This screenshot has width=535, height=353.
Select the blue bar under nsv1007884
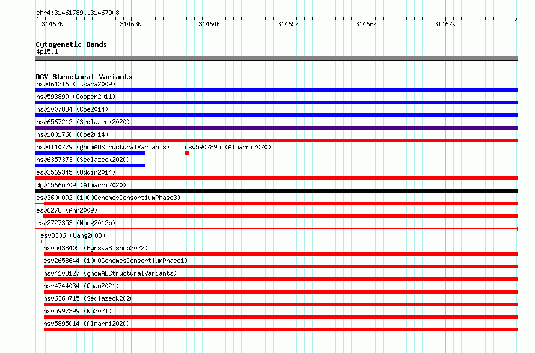point(277,115)
